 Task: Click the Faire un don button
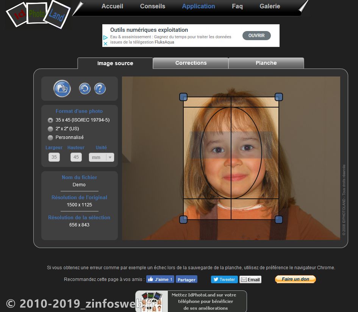(x=295, y=279)
